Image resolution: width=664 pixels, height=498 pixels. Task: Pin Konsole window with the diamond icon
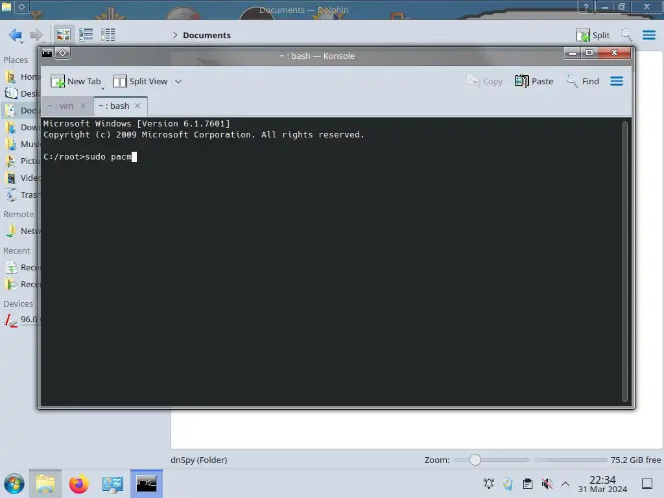[63, 53]
